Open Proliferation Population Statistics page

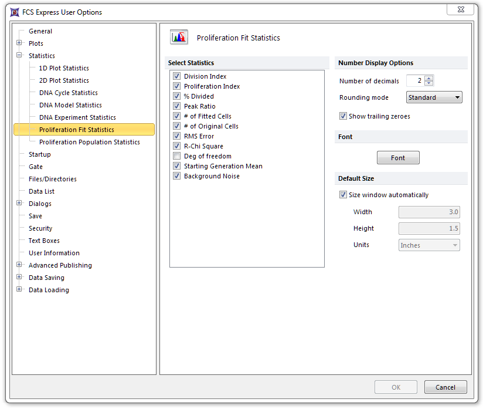tap(89, 142)
